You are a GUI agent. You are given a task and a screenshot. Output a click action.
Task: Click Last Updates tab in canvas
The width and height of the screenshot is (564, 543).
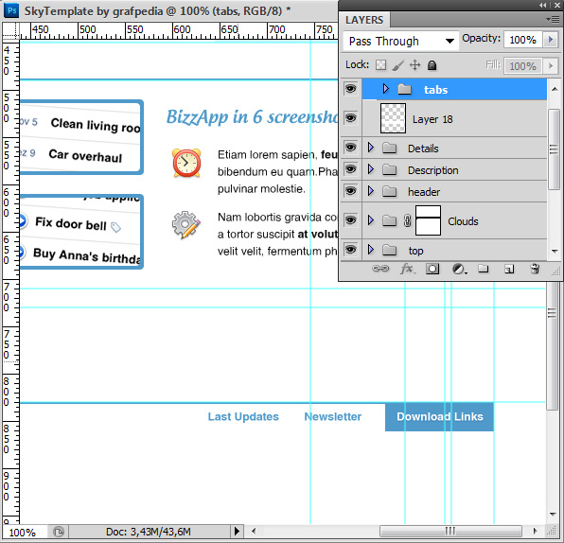coord(243,416)
